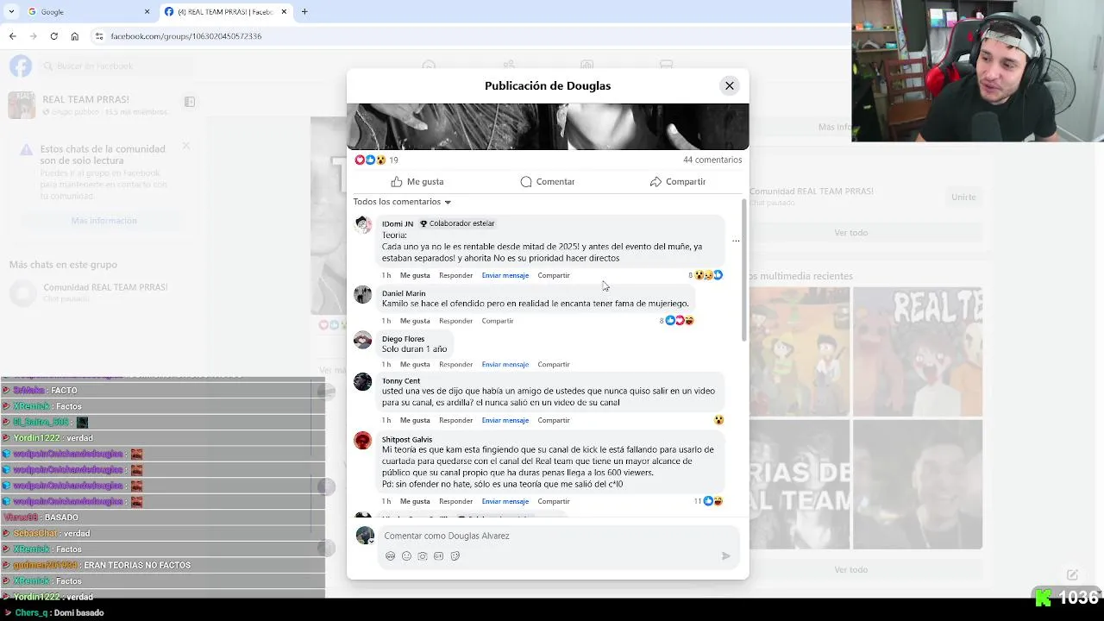Image resolution: width=1104 pixels, height=621 pixels.
Task: Click the facebook.com address bar URL
Action: tap(186, 36)
